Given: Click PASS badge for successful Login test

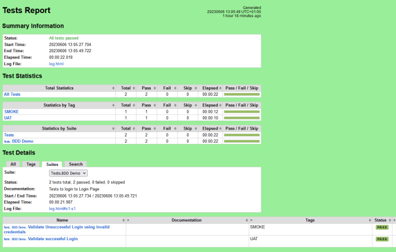Looking at the screenshot, I should pos(382,239).
